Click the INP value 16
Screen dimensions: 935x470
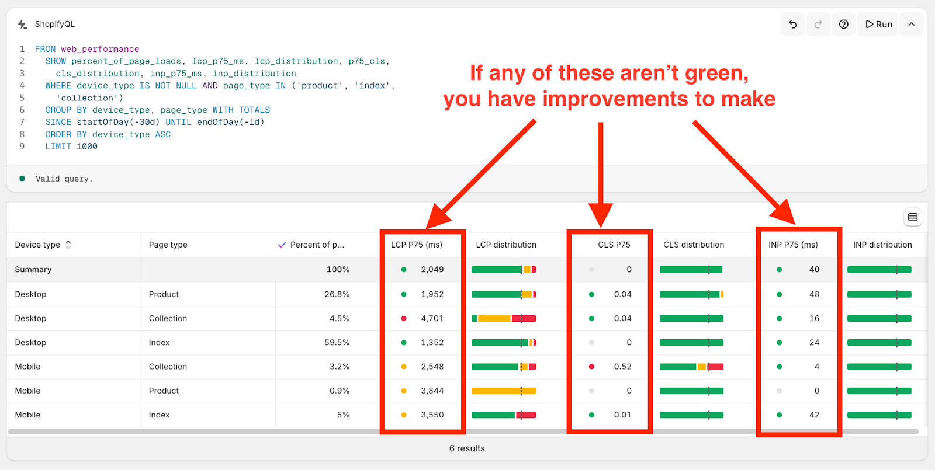coord(815,318)
